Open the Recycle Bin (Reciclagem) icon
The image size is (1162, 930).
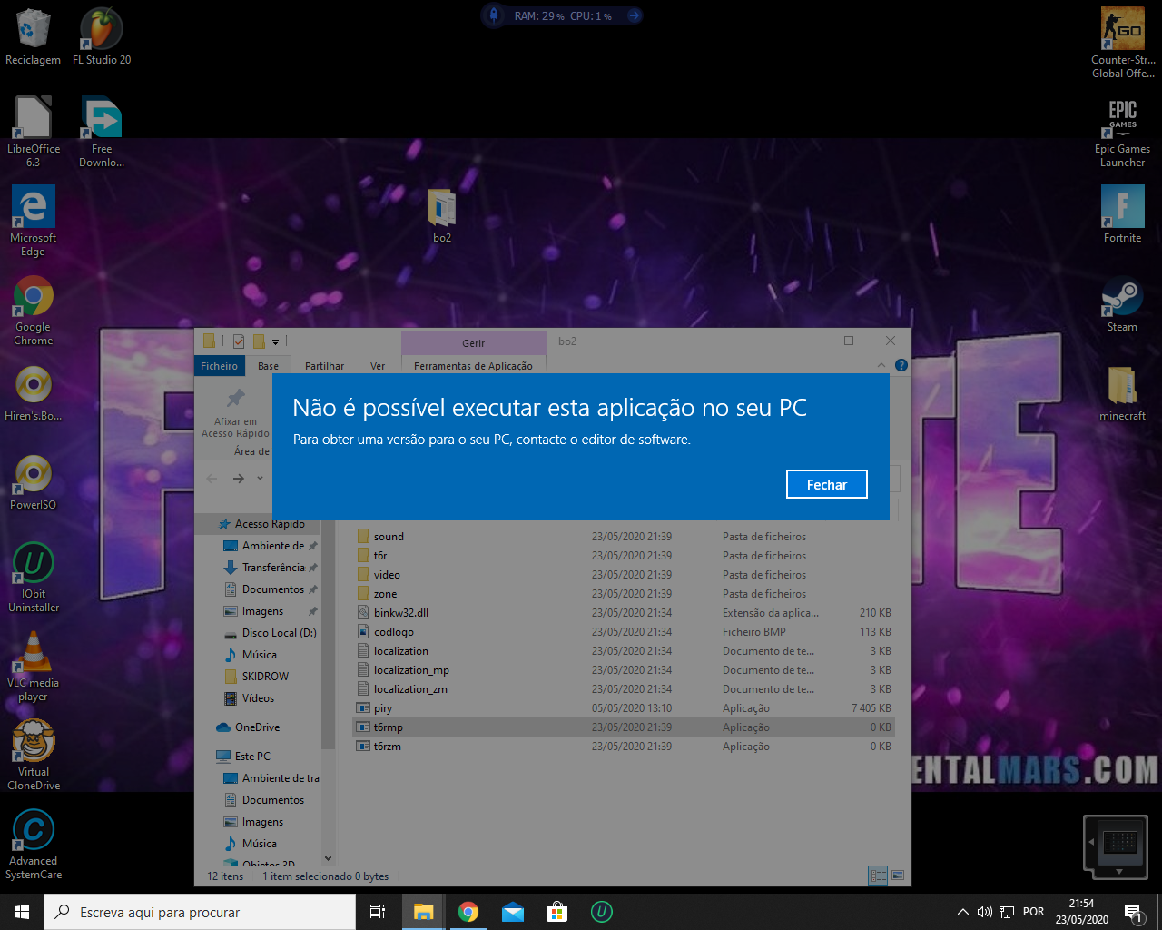[33, 36]
